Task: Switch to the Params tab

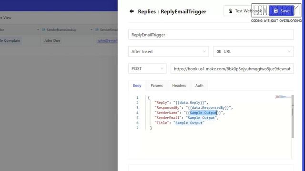Action: [x=157, y=85]
